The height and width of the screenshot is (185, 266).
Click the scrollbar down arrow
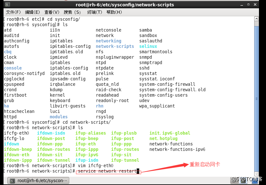coord(256,174)
